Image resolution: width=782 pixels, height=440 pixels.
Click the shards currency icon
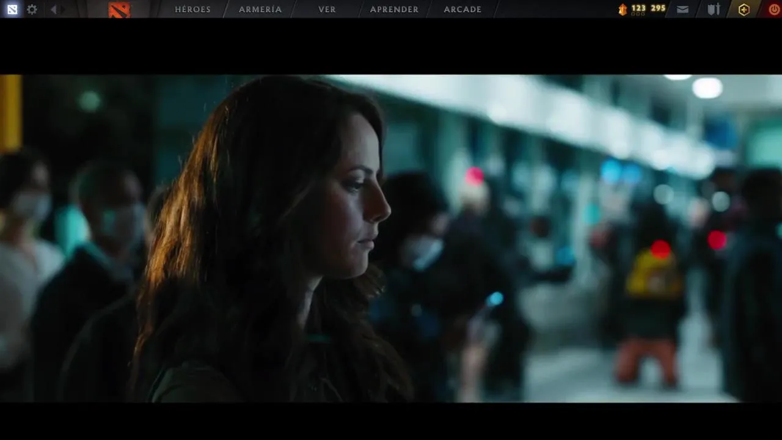(x=623, y=9)
